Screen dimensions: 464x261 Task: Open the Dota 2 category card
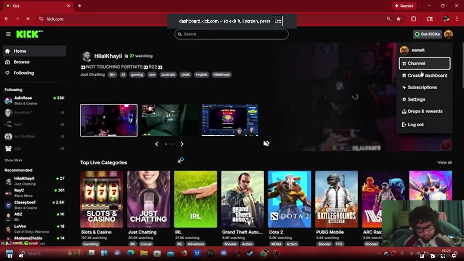[289, 199]
